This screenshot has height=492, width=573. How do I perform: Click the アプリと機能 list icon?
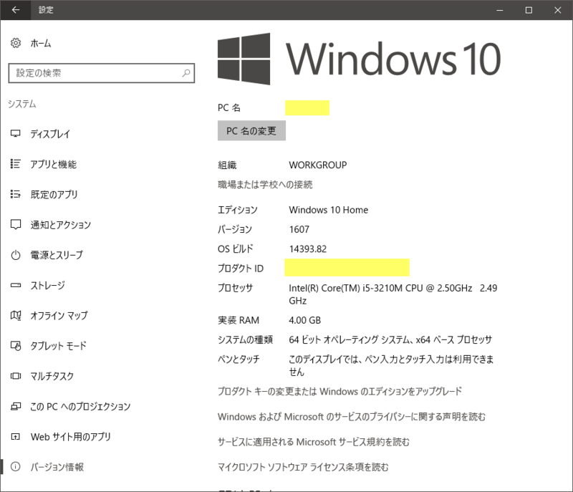click(x=15, y=164)
